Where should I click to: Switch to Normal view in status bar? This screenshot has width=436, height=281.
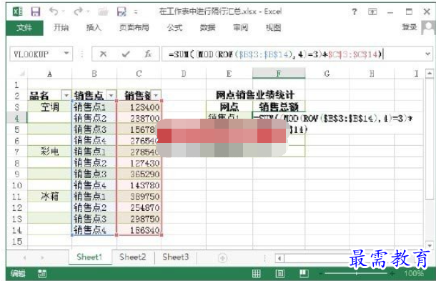pyautogui.click(x=256, y=273)
